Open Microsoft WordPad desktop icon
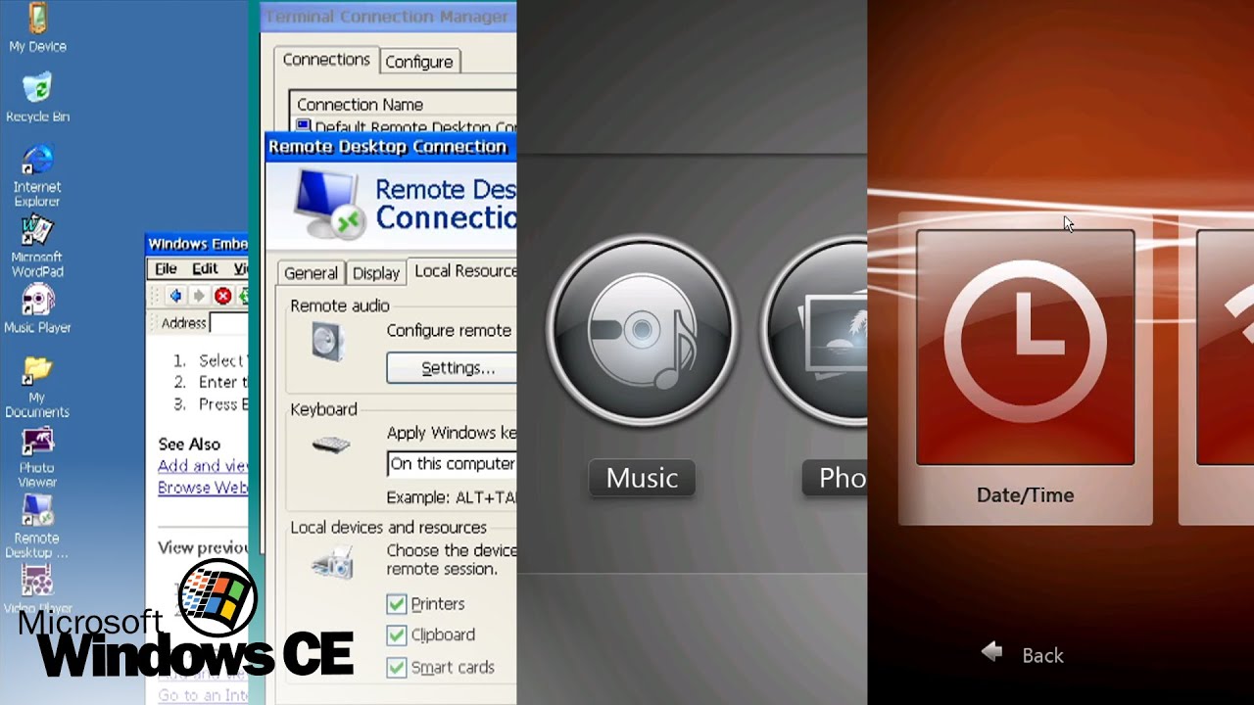 (37, 247)
